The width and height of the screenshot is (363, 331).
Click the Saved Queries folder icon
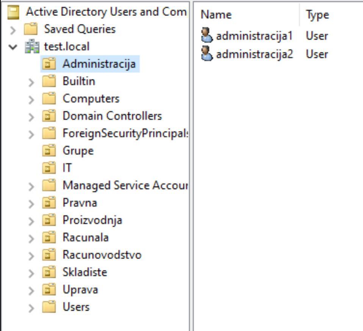click(x=31, y=29)
